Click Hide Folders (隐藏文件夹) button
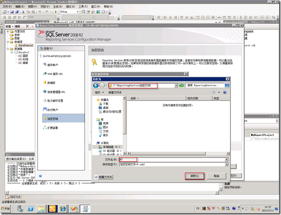 coord(104,177)
